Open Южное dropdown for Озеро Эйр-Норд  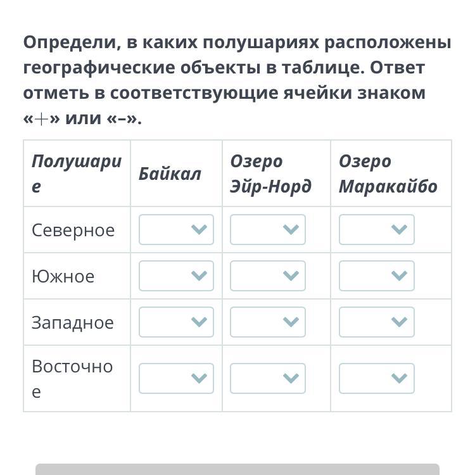tap(267, 275)
